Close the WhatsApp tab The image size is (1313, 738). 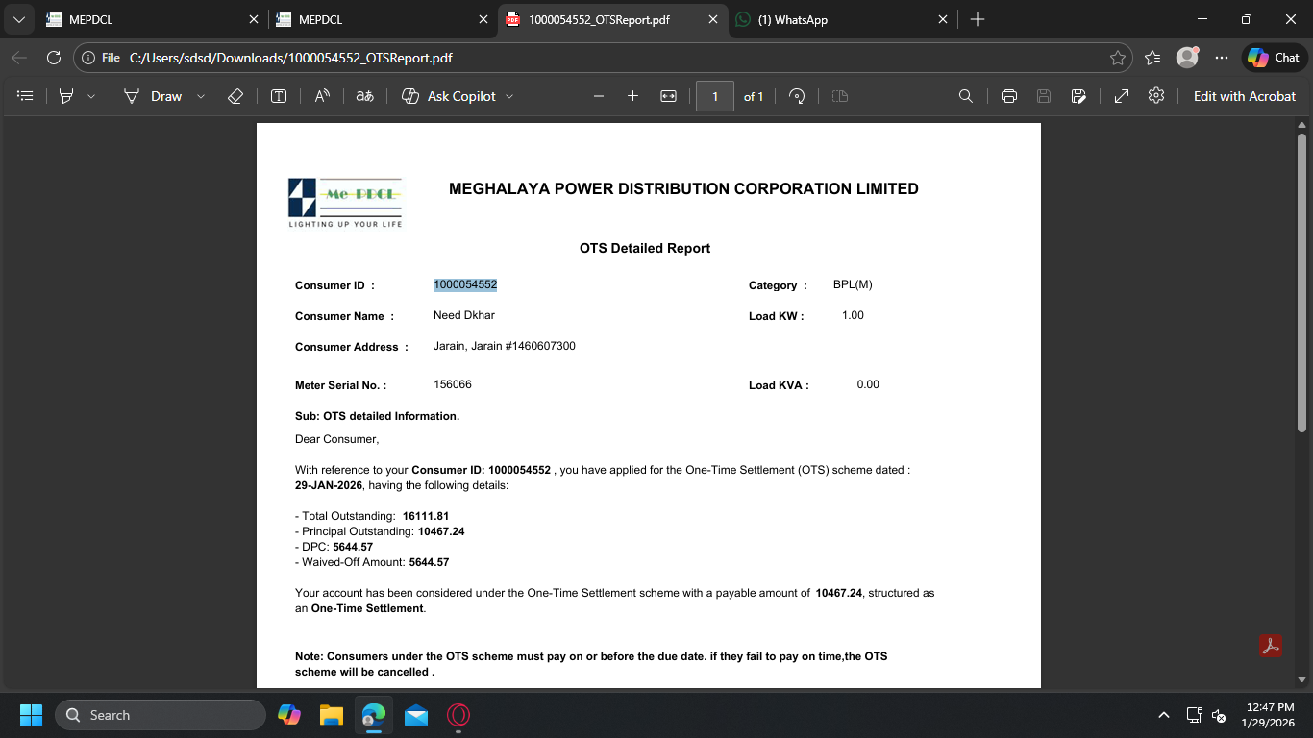pos(943,19)
